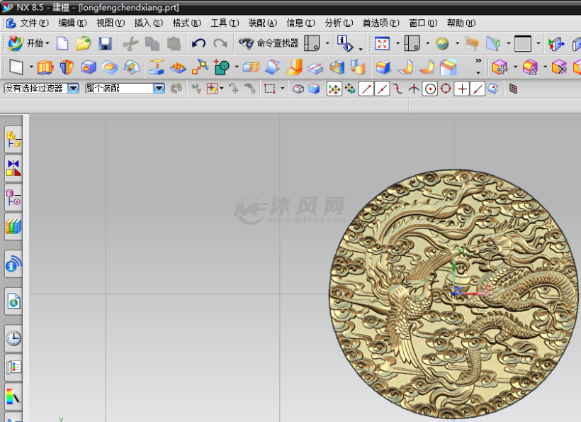Toggle Arc Center snap
This screenshot has height=422, width=581.
pyautogui.click(x=430, y=89)
